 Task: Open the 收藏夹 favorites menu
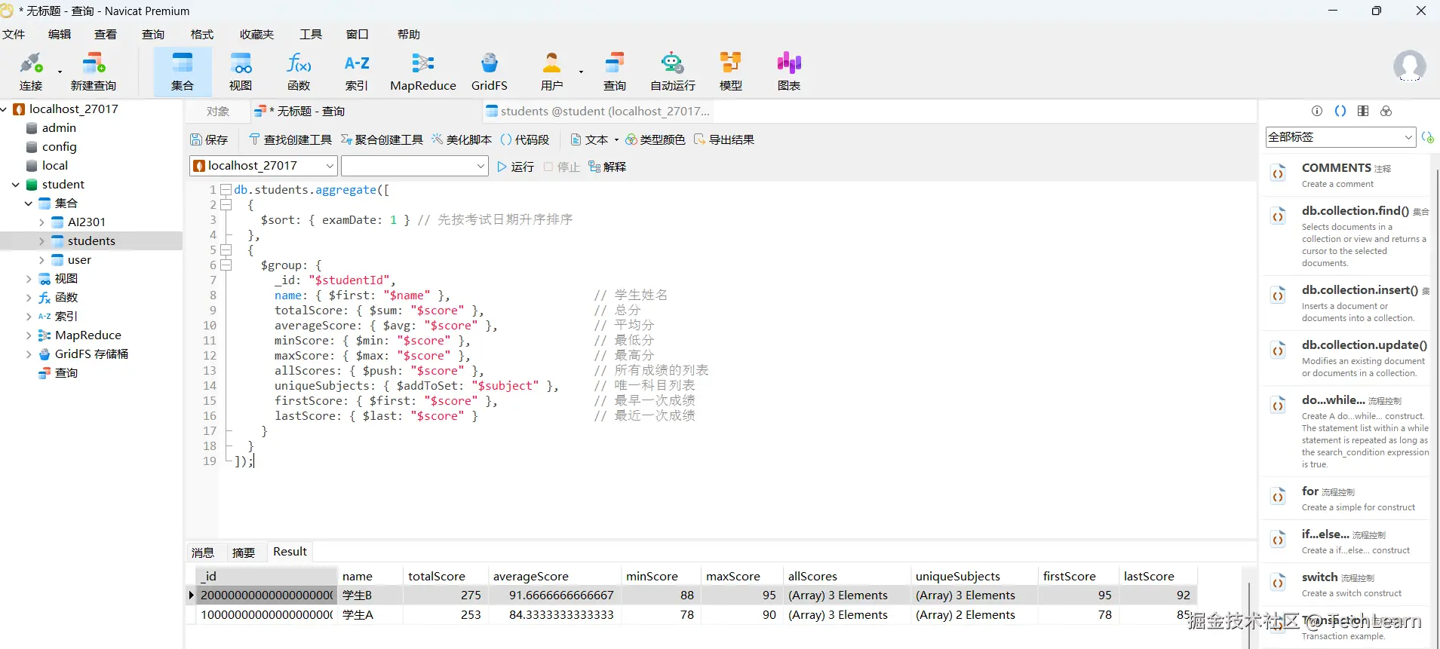[x=256, y=35]
